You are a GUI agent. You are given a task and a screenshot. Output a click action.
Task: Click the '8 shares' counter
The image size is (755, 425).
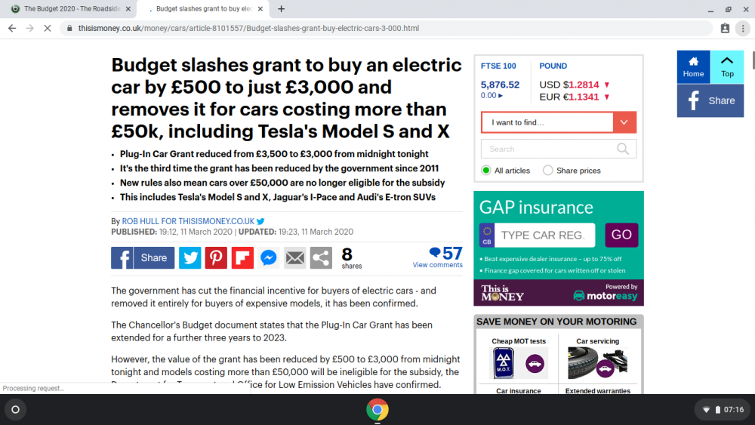(352, 258)
